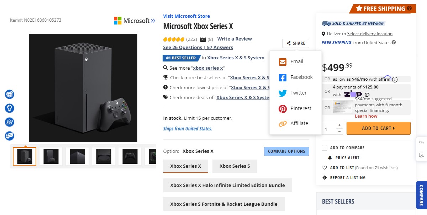Click the Report a Listing warning icon
Viewport: 427px width, 215px height.
324,177
